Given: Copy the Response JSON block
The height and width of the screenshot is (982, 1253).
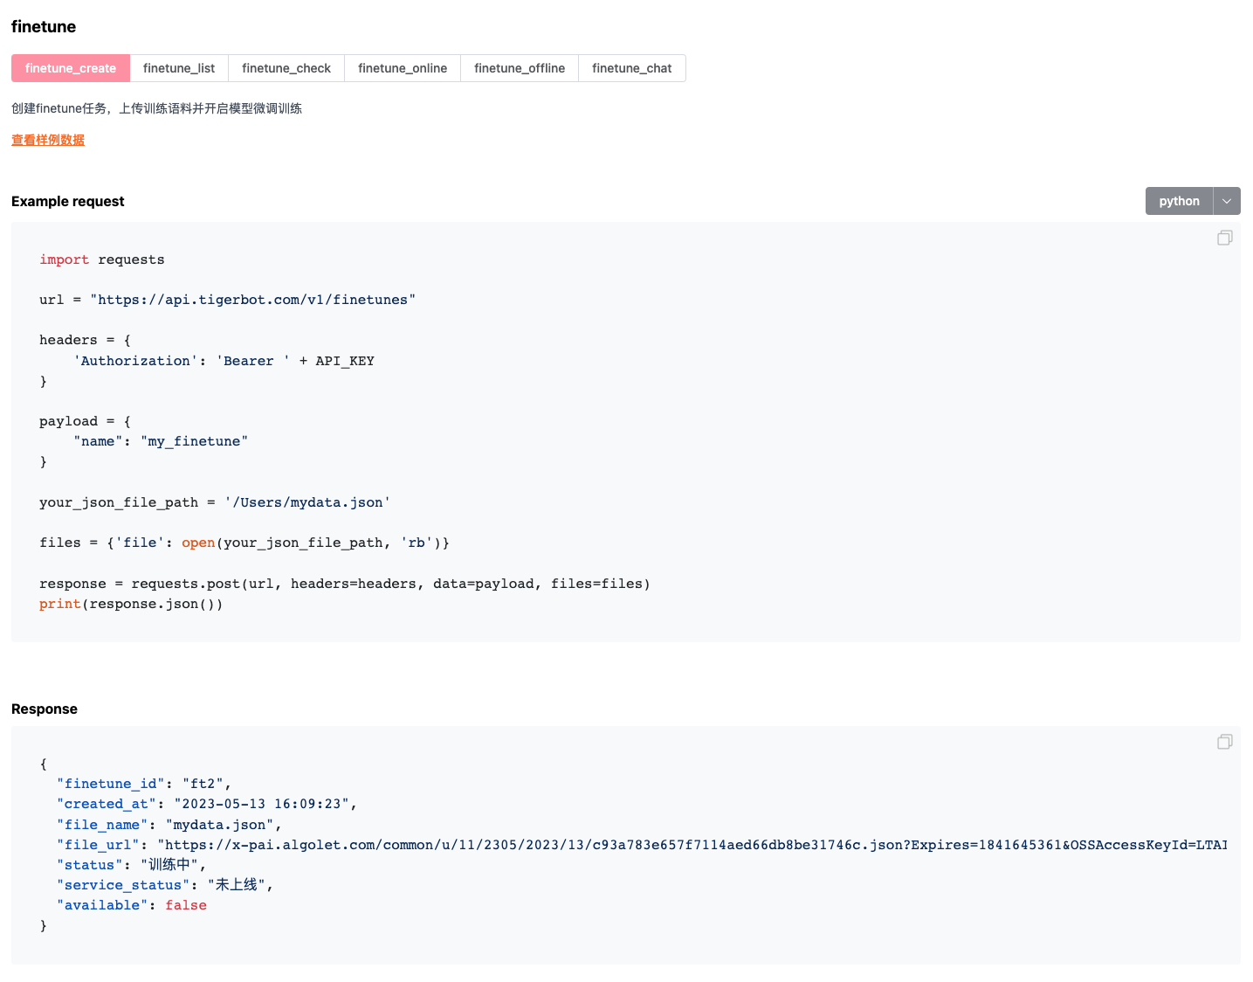Looking at the screenshot, I should tap(1224, 741).
